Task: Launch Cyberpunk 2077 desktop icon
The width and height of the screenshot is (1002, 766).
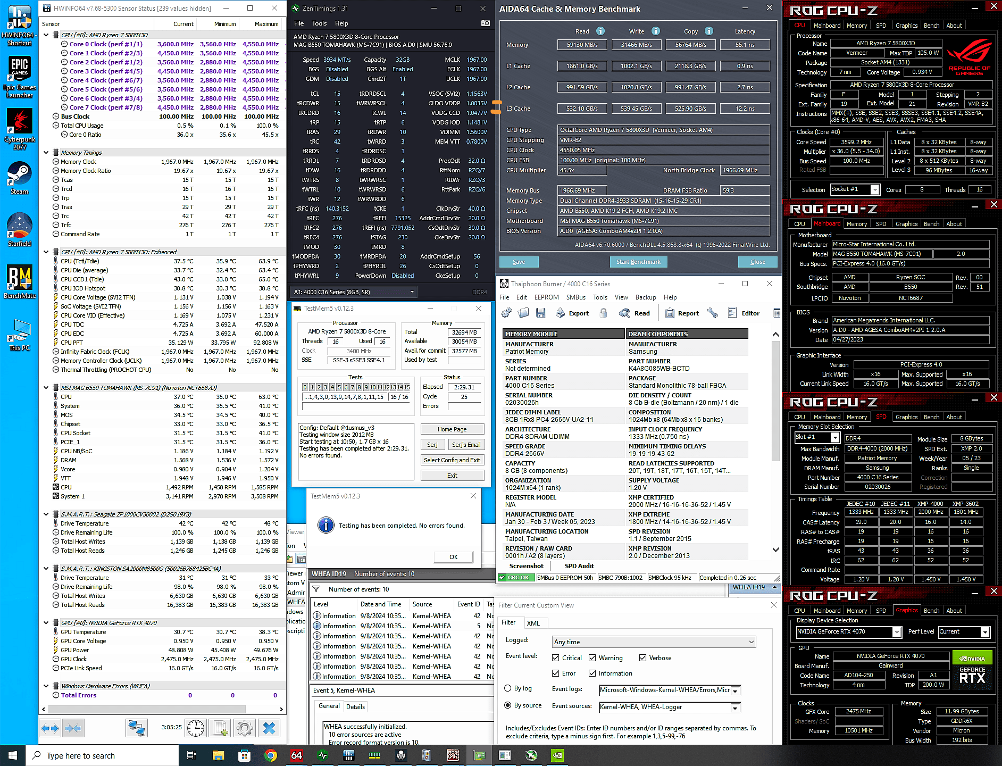Action: click(19, 129)
